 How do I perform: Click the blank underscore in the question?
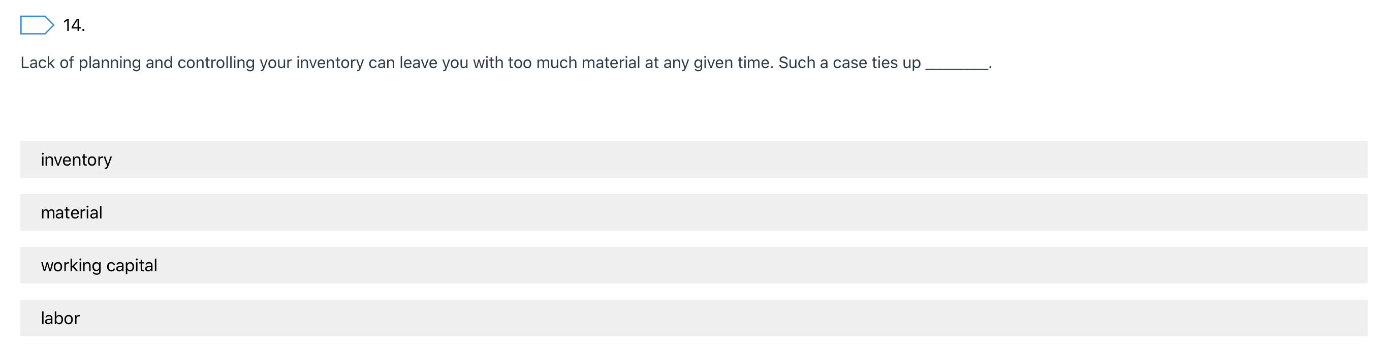(956, 65)
